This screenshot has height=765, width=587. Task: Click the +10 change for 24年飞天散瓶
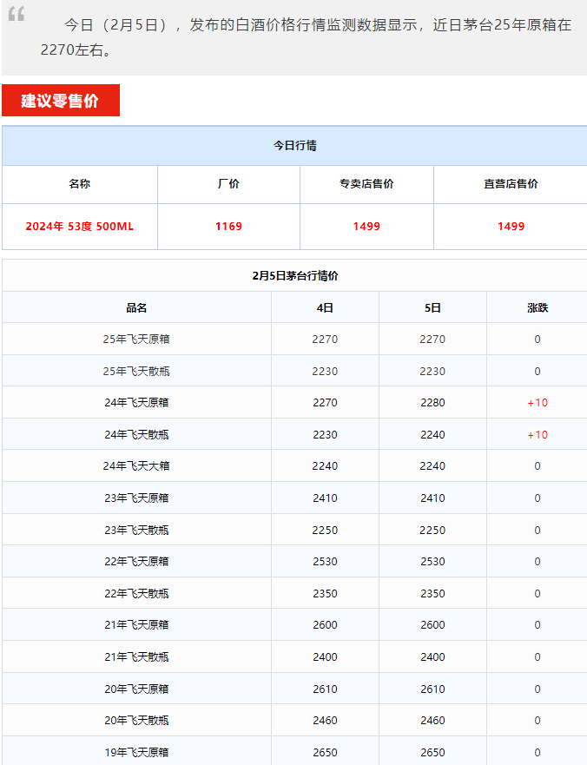(x=538, y=435)
